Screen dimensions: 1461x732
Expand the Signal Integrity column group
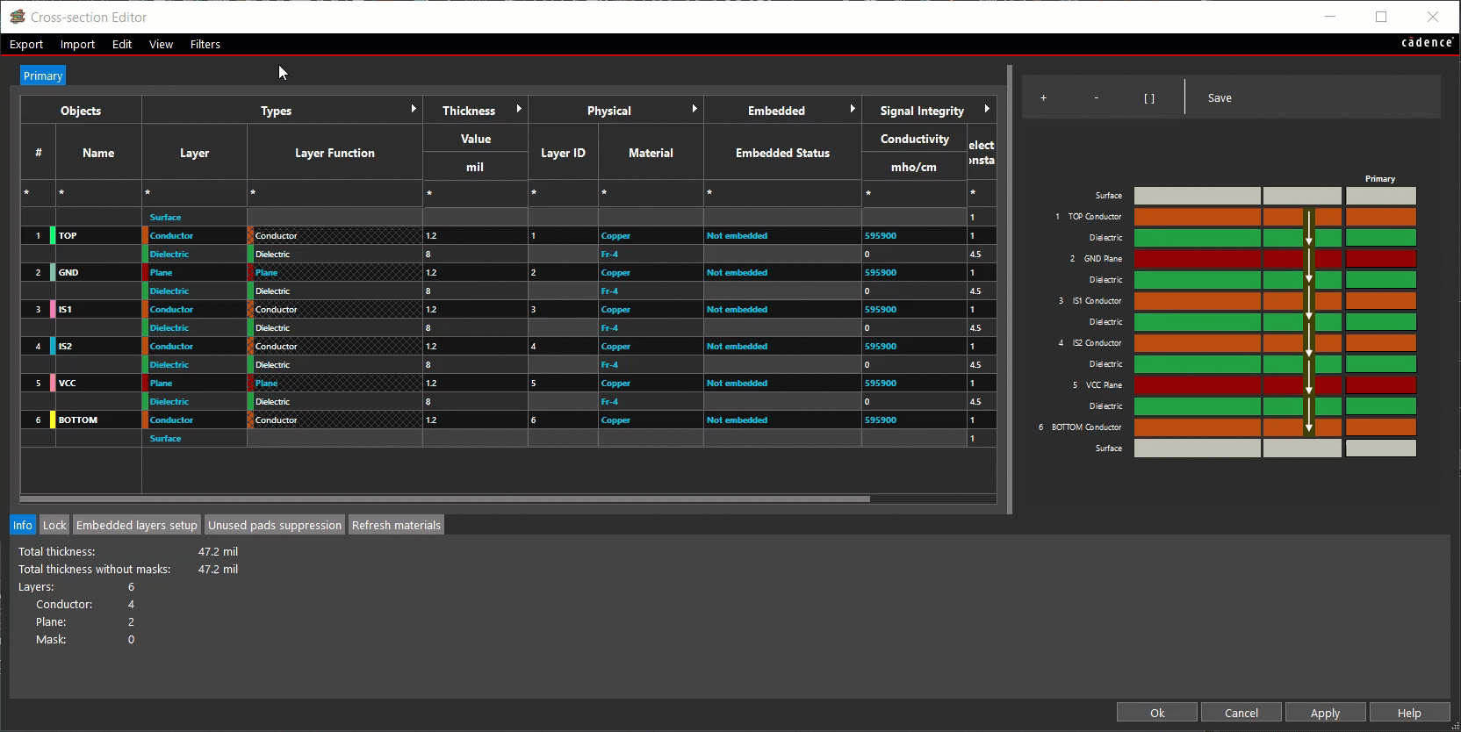point(987,110)
